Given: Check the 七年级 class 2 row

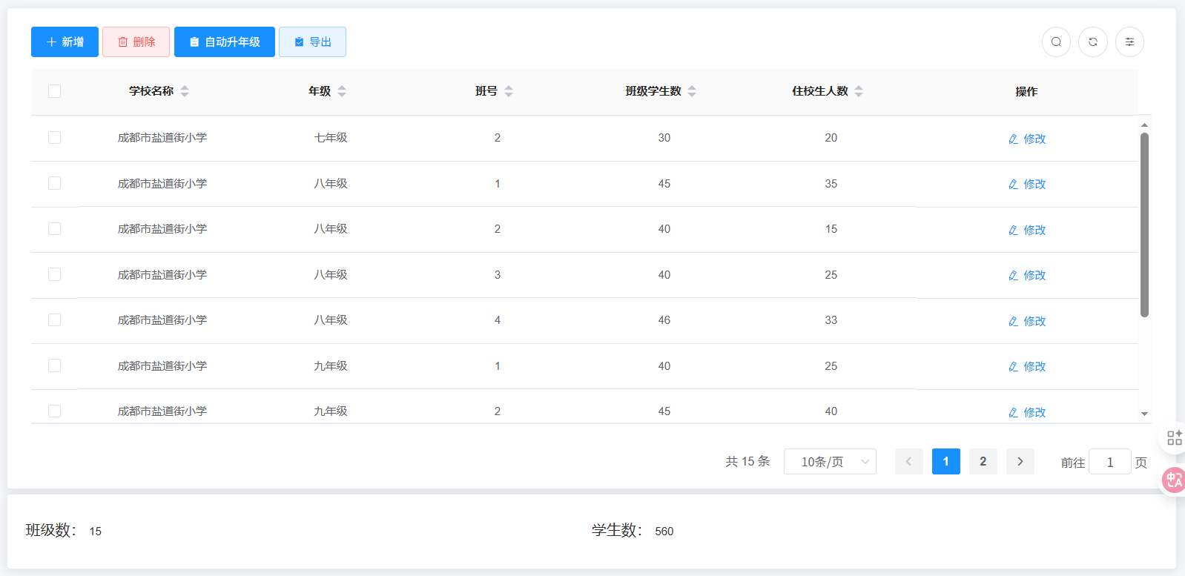Looking at the screenshot, I should pos(54,138).
